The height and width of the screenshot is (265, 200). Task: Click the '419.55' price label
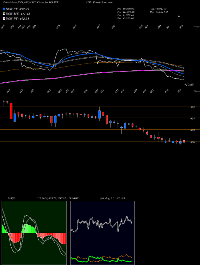point(189,85)
